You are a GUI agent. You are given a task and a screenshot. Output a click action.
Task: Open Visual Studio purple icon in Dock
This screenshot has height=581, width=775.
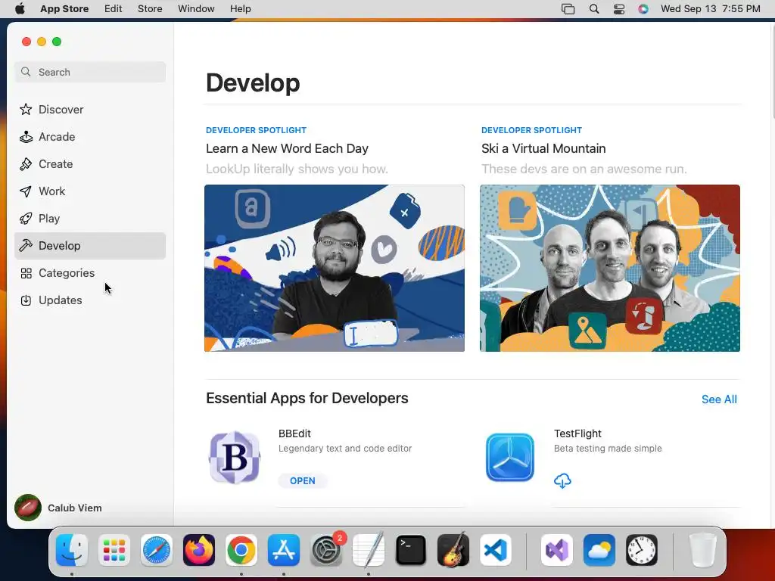[557, 550]
